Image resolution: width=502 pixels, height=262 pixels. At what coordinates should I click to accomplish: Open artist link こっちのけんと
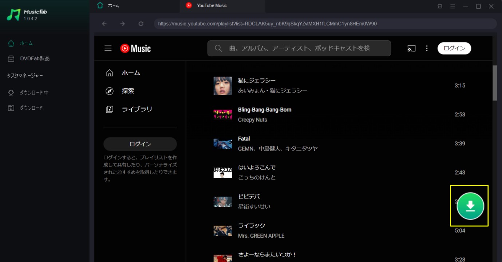click(257, 178)
